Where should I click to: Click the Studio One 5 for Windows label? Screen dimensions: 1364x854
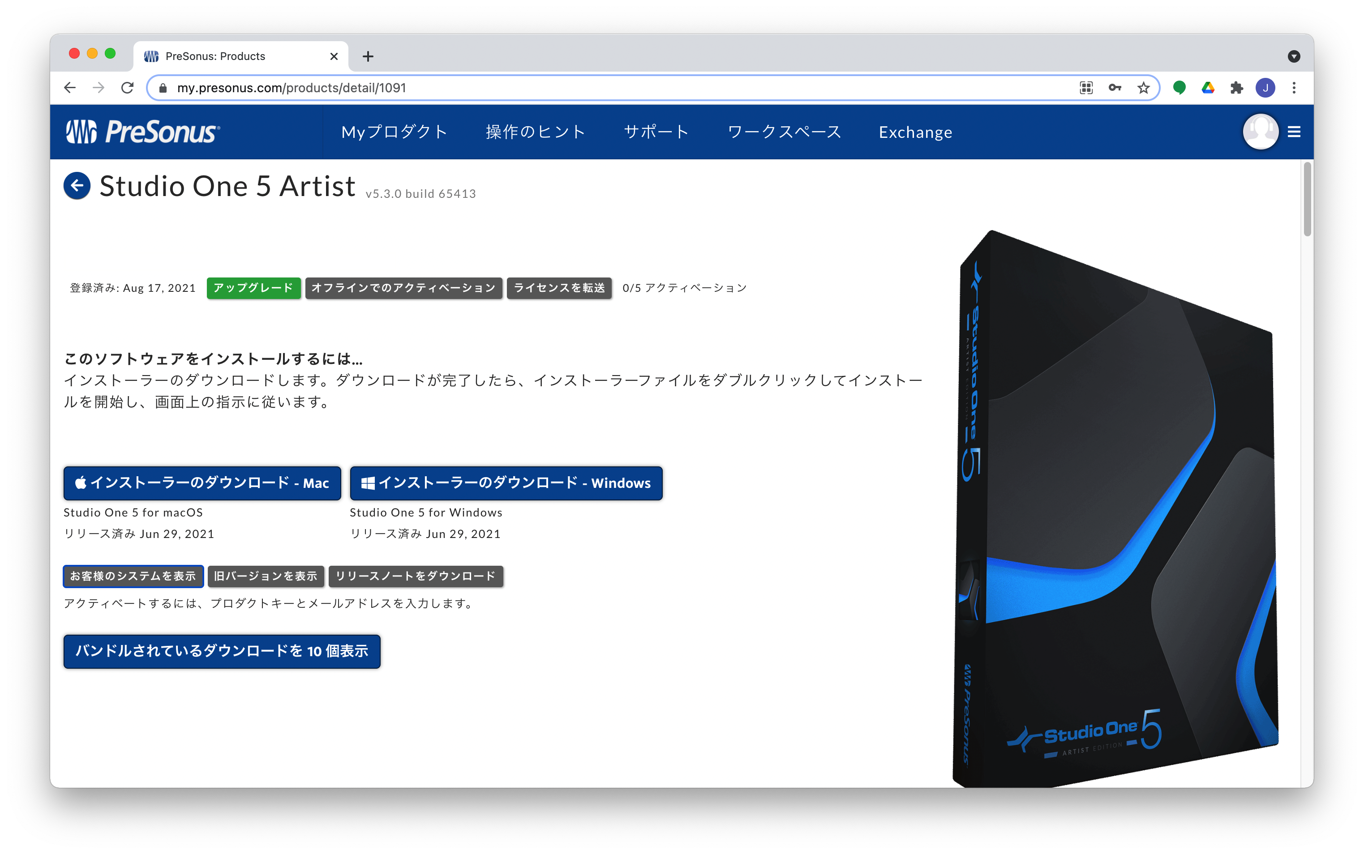point(426,512)
